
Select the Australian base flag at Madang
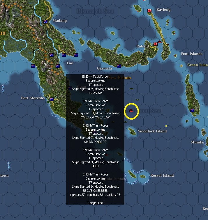coord(45,22)
